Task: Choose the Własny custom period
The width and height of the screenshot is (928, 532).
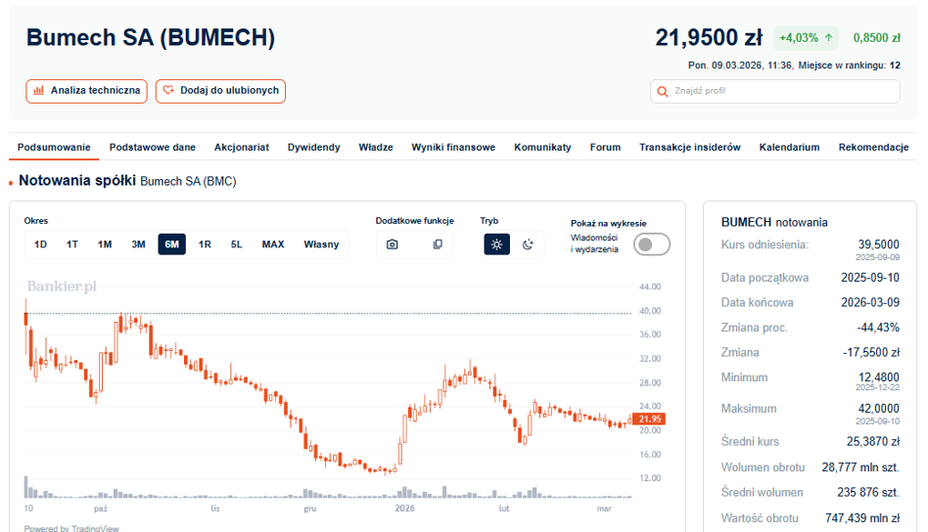Action: click(x=321, y=244)
